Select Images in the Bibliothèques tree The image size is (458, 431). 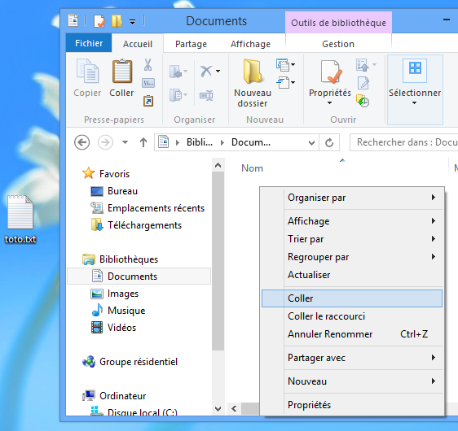click(123, 294)
